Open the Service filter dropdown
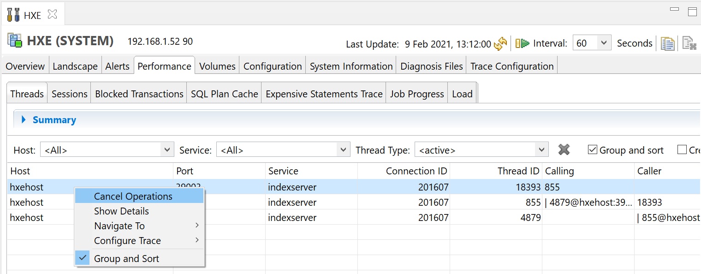This screenshot has height=274, width=701. [x=342, y=150]
